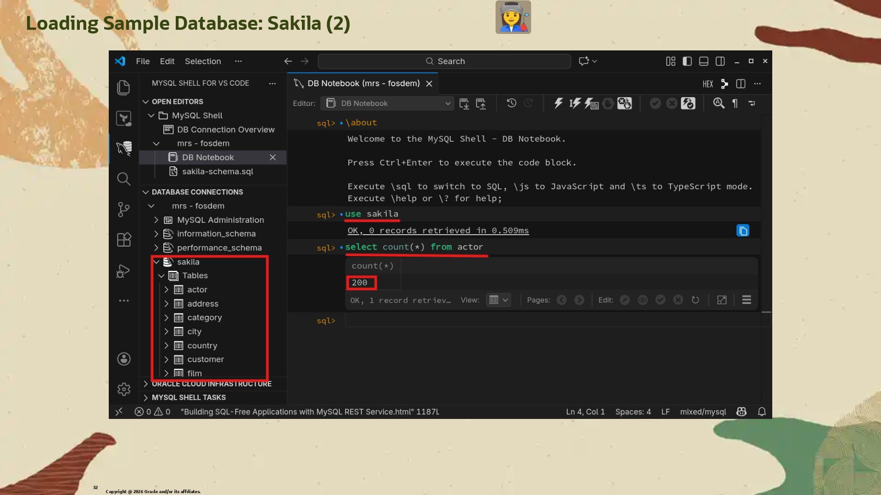Click the Find magnifier icon in notebook toolbar

coord(719,103)
